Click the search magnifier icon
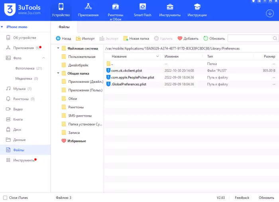 (275, 38)
